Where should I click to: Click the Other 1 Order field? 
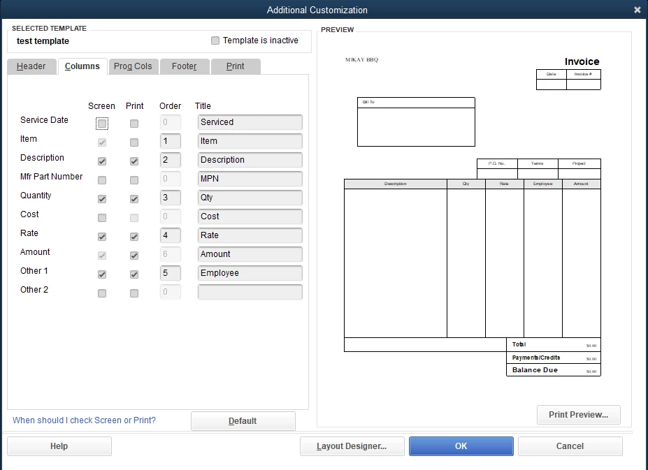(x=171, y=273)
